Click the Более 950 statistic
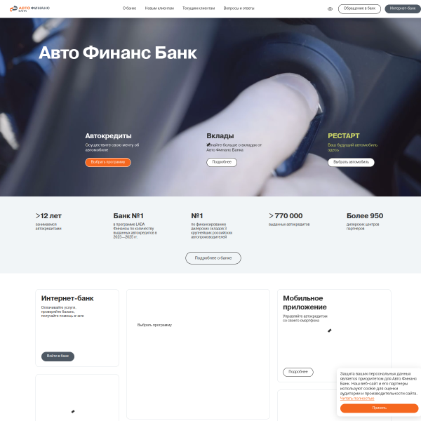The height and width of the screenshot is (421, 421). point(365,216)
